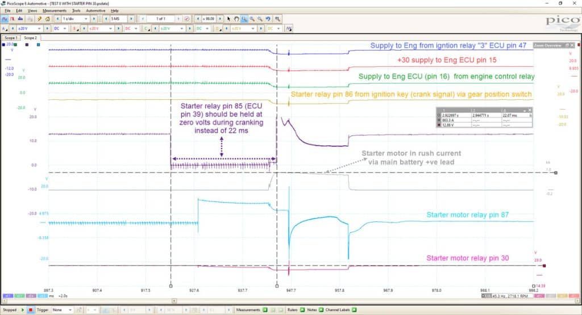The width and height of the screenshot is (582, 315).
Task: Toggle Measurements display
Action: (x=265, y=310)
